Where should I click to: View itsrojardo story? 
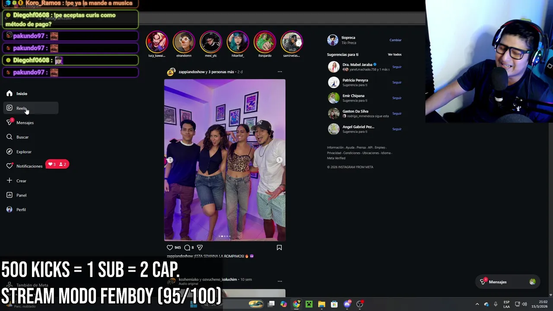[265, 42]
